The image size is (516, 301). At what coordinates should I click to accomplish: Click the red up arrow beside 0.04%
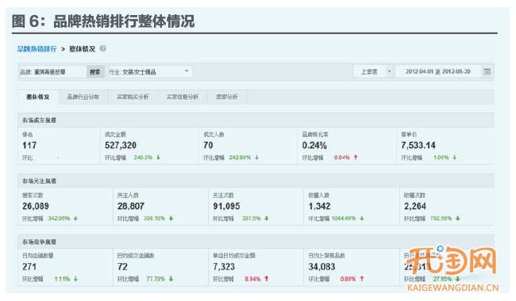tap(356, 158)
